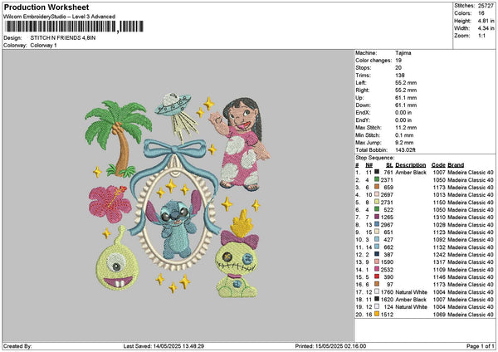The height and width of the screenshot is (352, 498).
Task: Click the pink hibiscus flower in design
Action: pyautogui.click(x=110, y=203)
